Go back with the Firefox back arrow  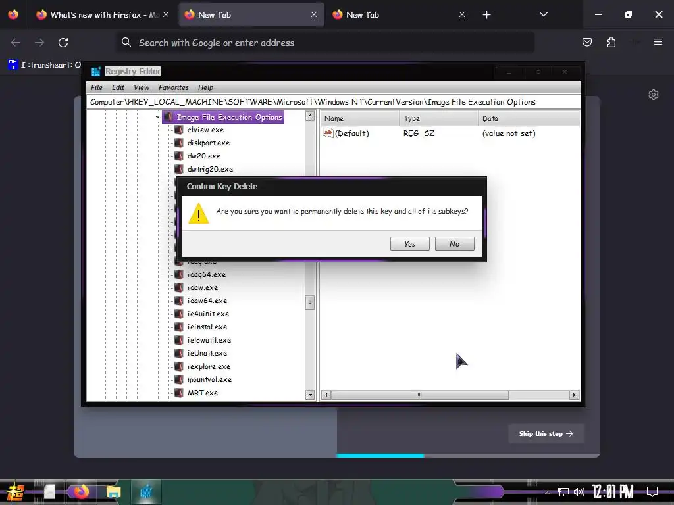pos(16,43)
